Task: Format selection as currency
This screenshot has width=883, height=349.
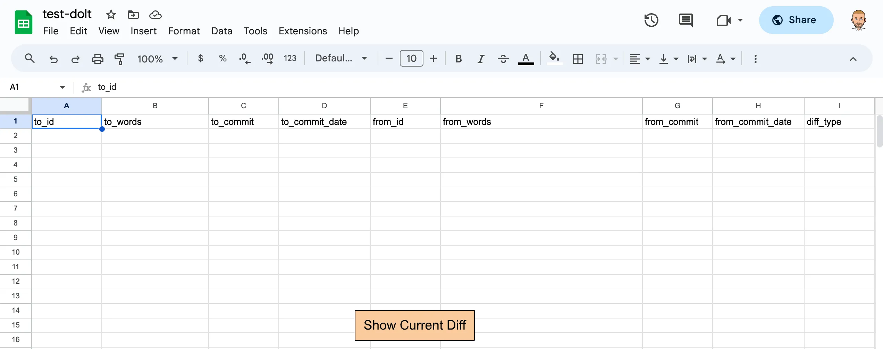Action: pyautogui.click(x=201, y=58)
